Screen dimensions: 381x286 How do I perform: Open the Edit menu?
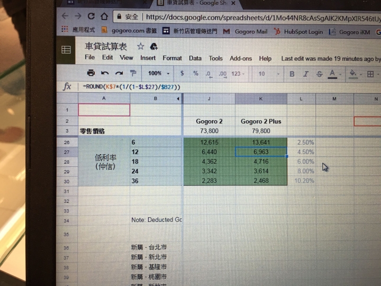[x=107, y=57]
